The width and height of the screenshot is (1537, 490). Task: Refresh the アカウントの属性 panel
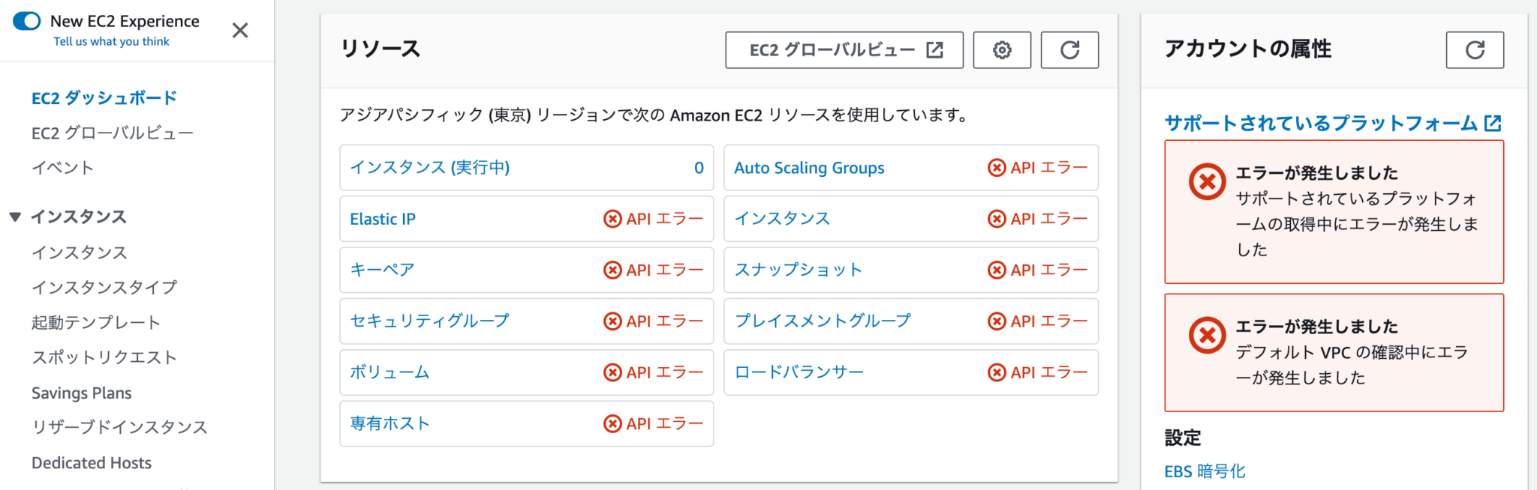click(1475, 49)
